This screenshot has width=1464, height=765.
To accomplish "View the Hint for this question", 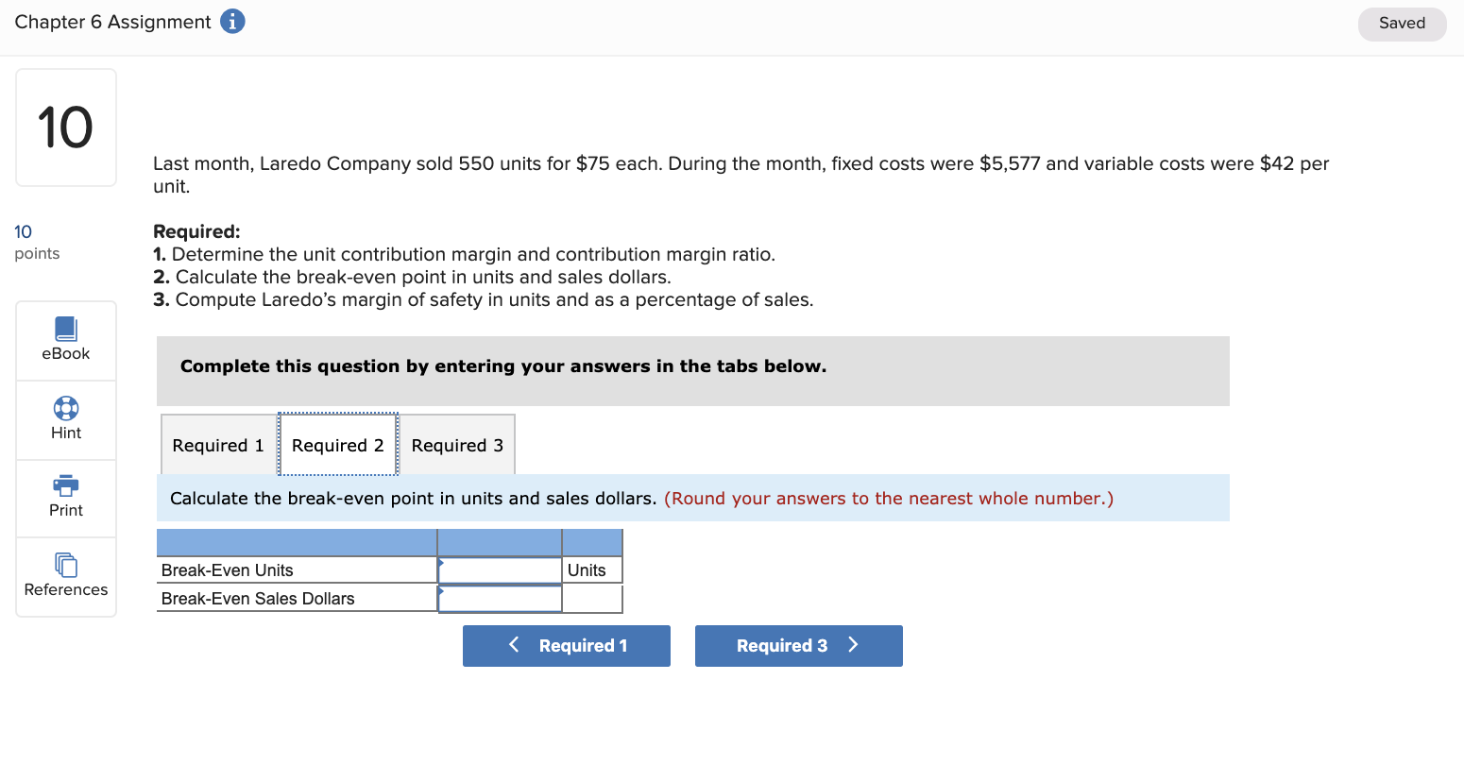I will 65,419.
